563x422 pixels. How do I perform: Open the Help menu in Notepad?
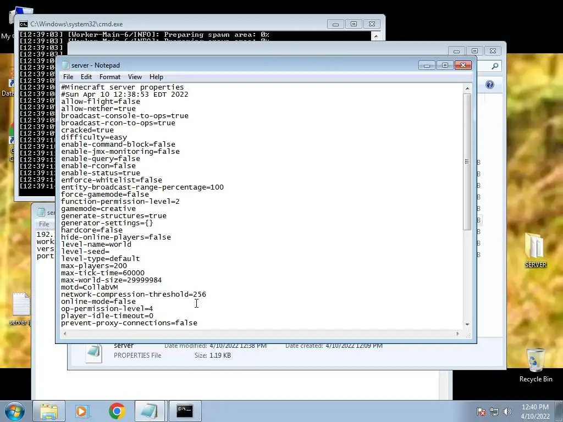(x=156, y=77)
